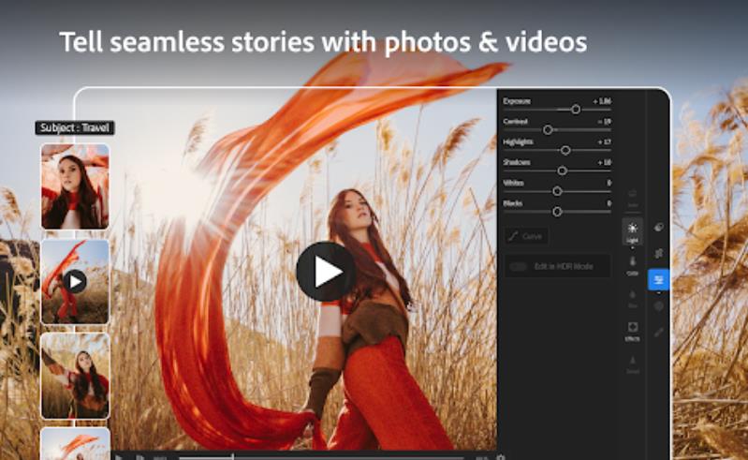Open the dimmed Detail panel icon
Screen dimensions: 748x460
pyautogui.click(x=633, y=364)
